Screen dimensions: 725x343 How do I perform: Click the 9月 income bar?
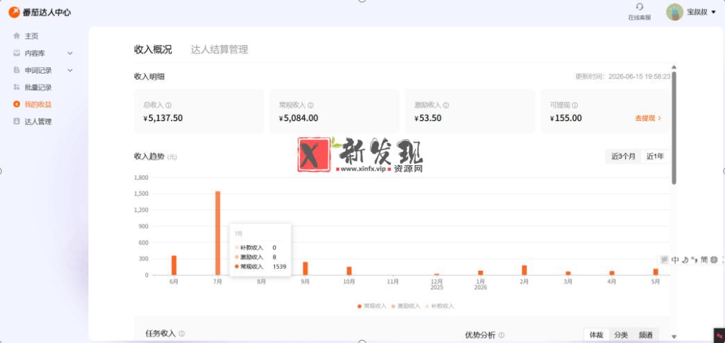[305, 269]
